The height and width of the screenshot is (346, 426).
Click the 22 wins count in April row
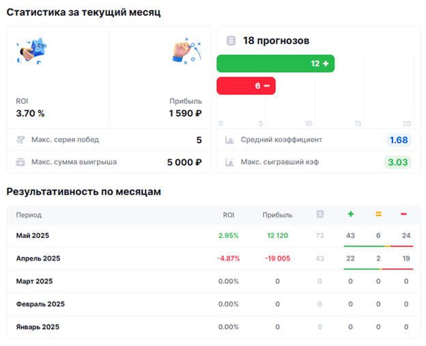[350, 258]
